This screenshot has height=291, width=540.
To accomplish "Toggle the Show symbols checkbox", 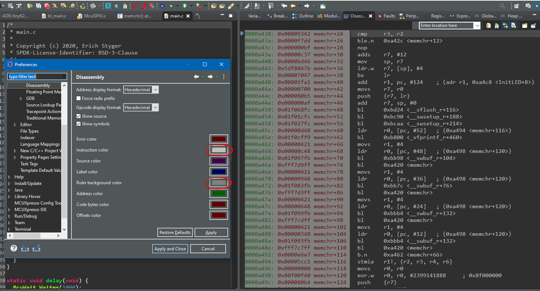I will point(79,124).
